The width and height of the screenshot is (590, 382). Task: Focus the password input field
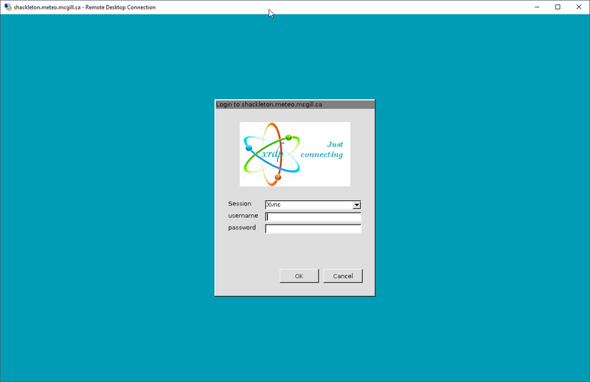(x=313, y=229)
